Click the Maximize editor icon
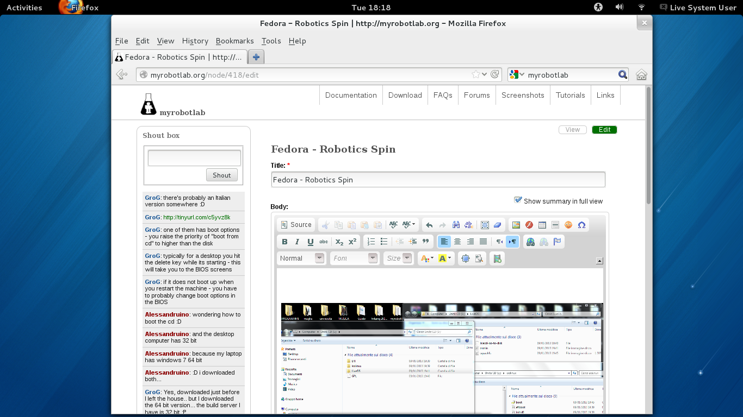743x417 pixels. [466, 258]
